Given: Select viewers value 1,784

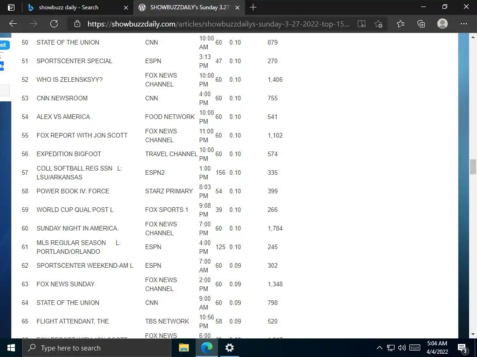Looking at the screenshot, I should [x=275, y=228].
